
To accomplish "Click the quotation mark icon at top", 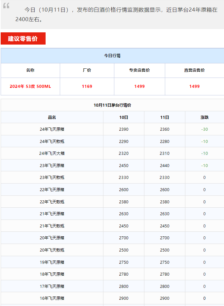I will pyautogui.click(x=6, y=6).
